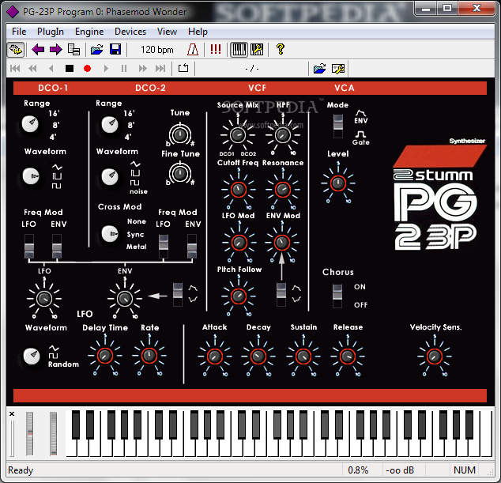Click the previous program purple left arrow
The image size is (501, 483).
coord(38,50)
